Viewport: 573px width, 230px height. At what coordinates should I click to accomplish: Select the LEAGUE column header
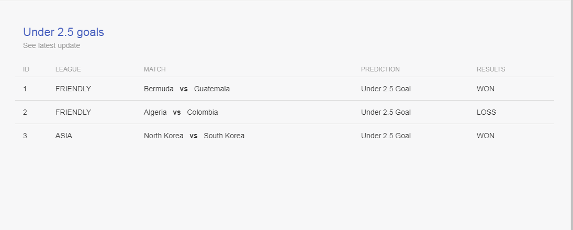pyautogui.click(x=69, y=69)
